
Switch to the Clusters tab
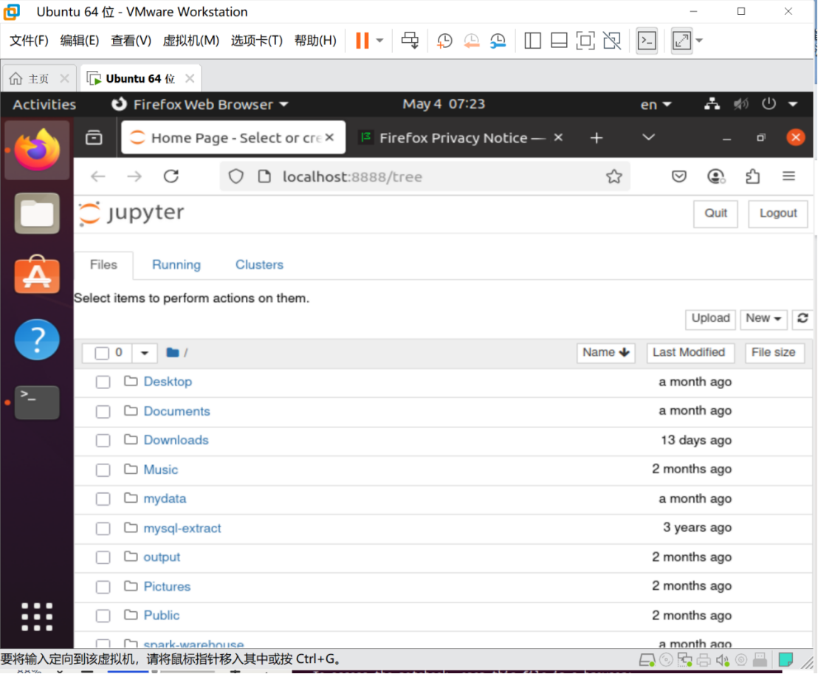pyautogui.click(x=259, y=264)
